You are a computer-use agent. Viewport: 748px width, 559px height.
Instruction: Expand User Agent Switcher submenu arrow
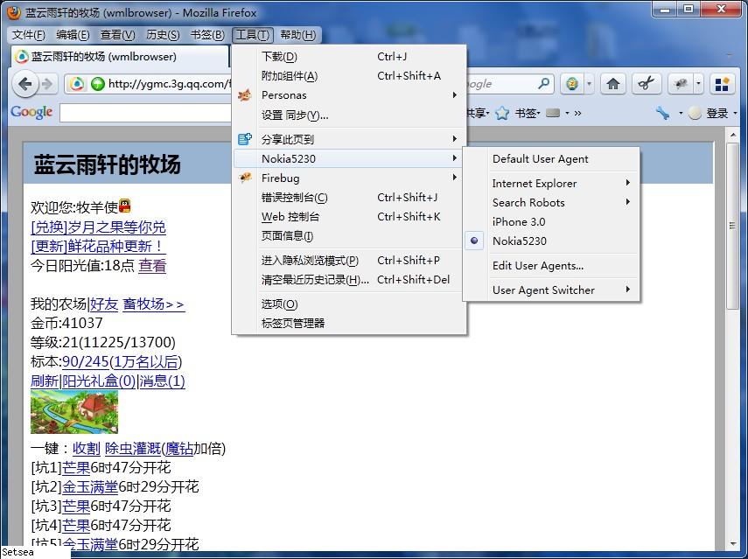tap(628, 290)
